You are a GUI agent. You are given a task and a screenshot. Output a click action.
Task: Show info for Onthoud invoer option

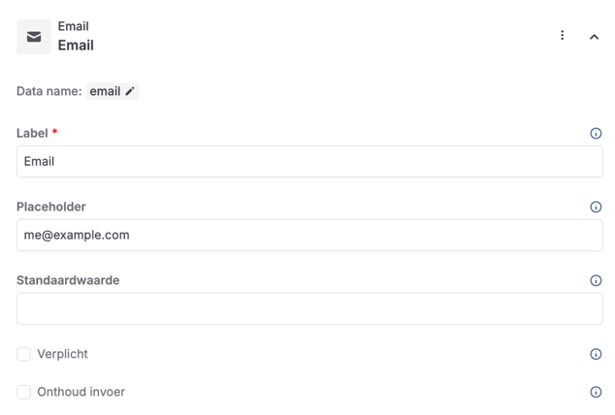pos(596,392)
